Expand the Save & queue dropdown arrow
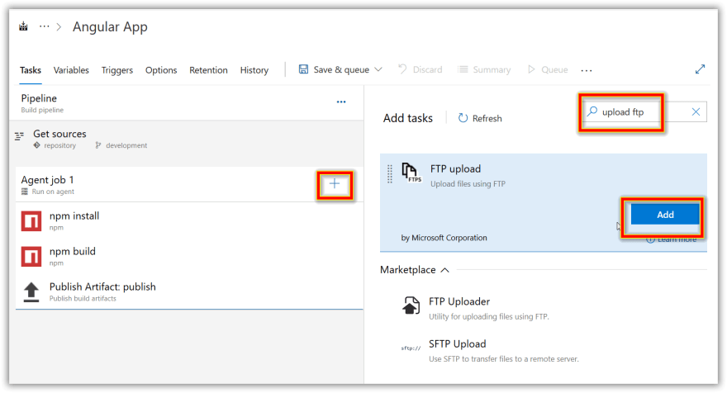The image size is (727, 393). (378, 69)
